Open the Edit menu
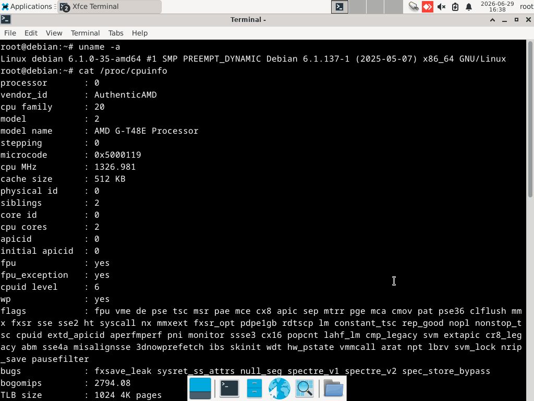 tap(31, 33)
